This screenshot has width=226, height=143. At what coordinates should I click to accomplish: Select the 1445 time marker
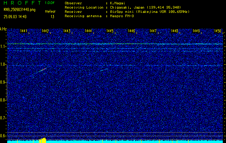[110, 31]
